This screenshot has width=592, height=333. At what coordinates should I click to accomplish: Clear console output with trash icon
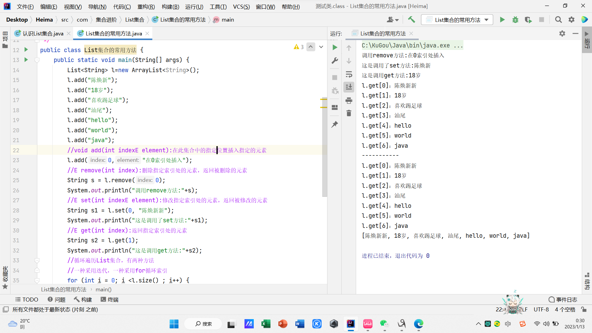349,113
